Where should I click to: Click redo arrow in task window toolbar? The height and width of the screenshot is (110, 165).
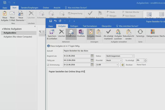point(60,21)
